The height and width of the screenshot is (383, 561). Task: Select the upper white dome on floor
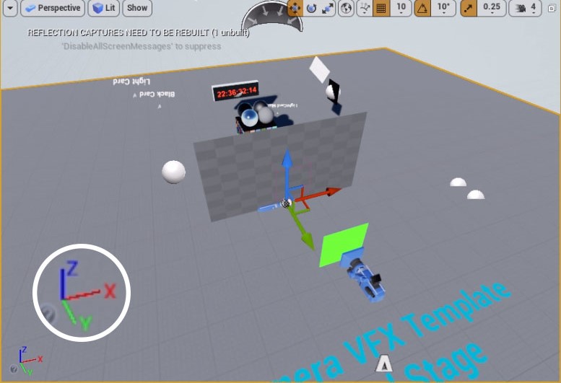458,182
